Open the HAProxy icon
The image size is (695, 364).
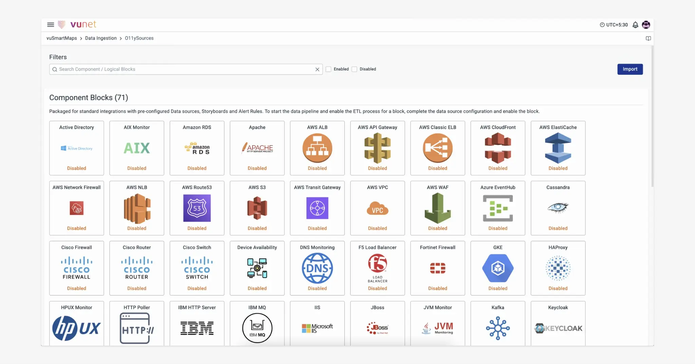pyautogui.click(x=558, y=268)
